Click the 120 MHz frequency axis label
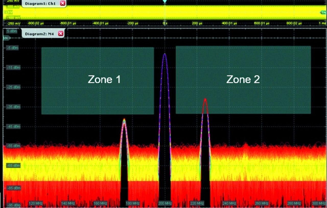 click(x=36, y=203)
